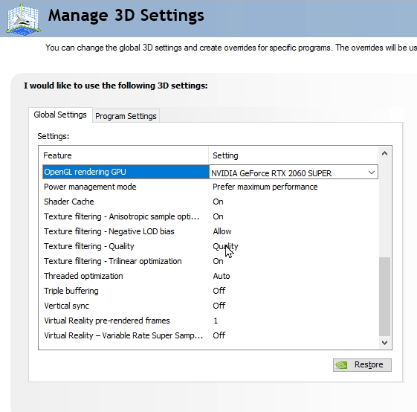Click the scrollbar up arrow
The height and width of the screenshot is (412, 417).
point(384,153)
